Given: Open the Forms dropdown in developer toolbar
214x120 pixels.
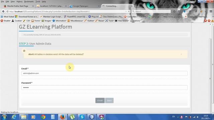Looking at the screenshot, I should [x=36, y=21].
